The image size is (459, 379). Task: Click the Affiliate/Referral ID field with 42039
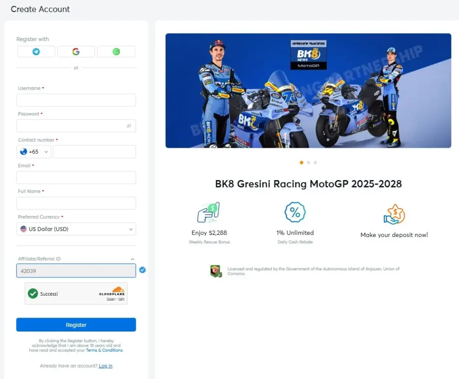pos(76,271)
